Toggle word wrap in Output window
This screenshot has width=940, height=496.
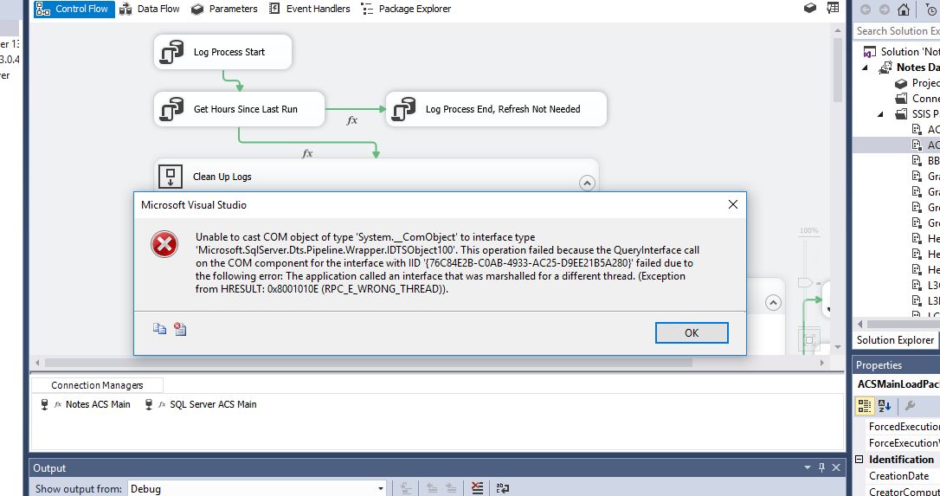(x=502, y=488)
